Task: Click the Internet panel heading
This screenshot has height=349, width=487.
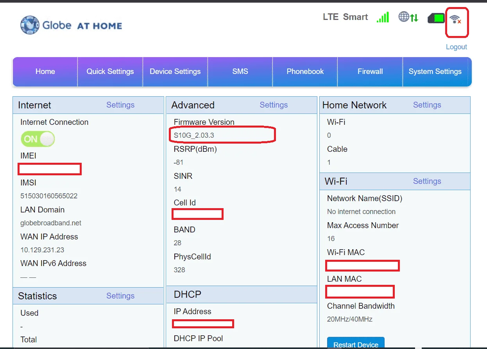Action: tap(34, 105)
